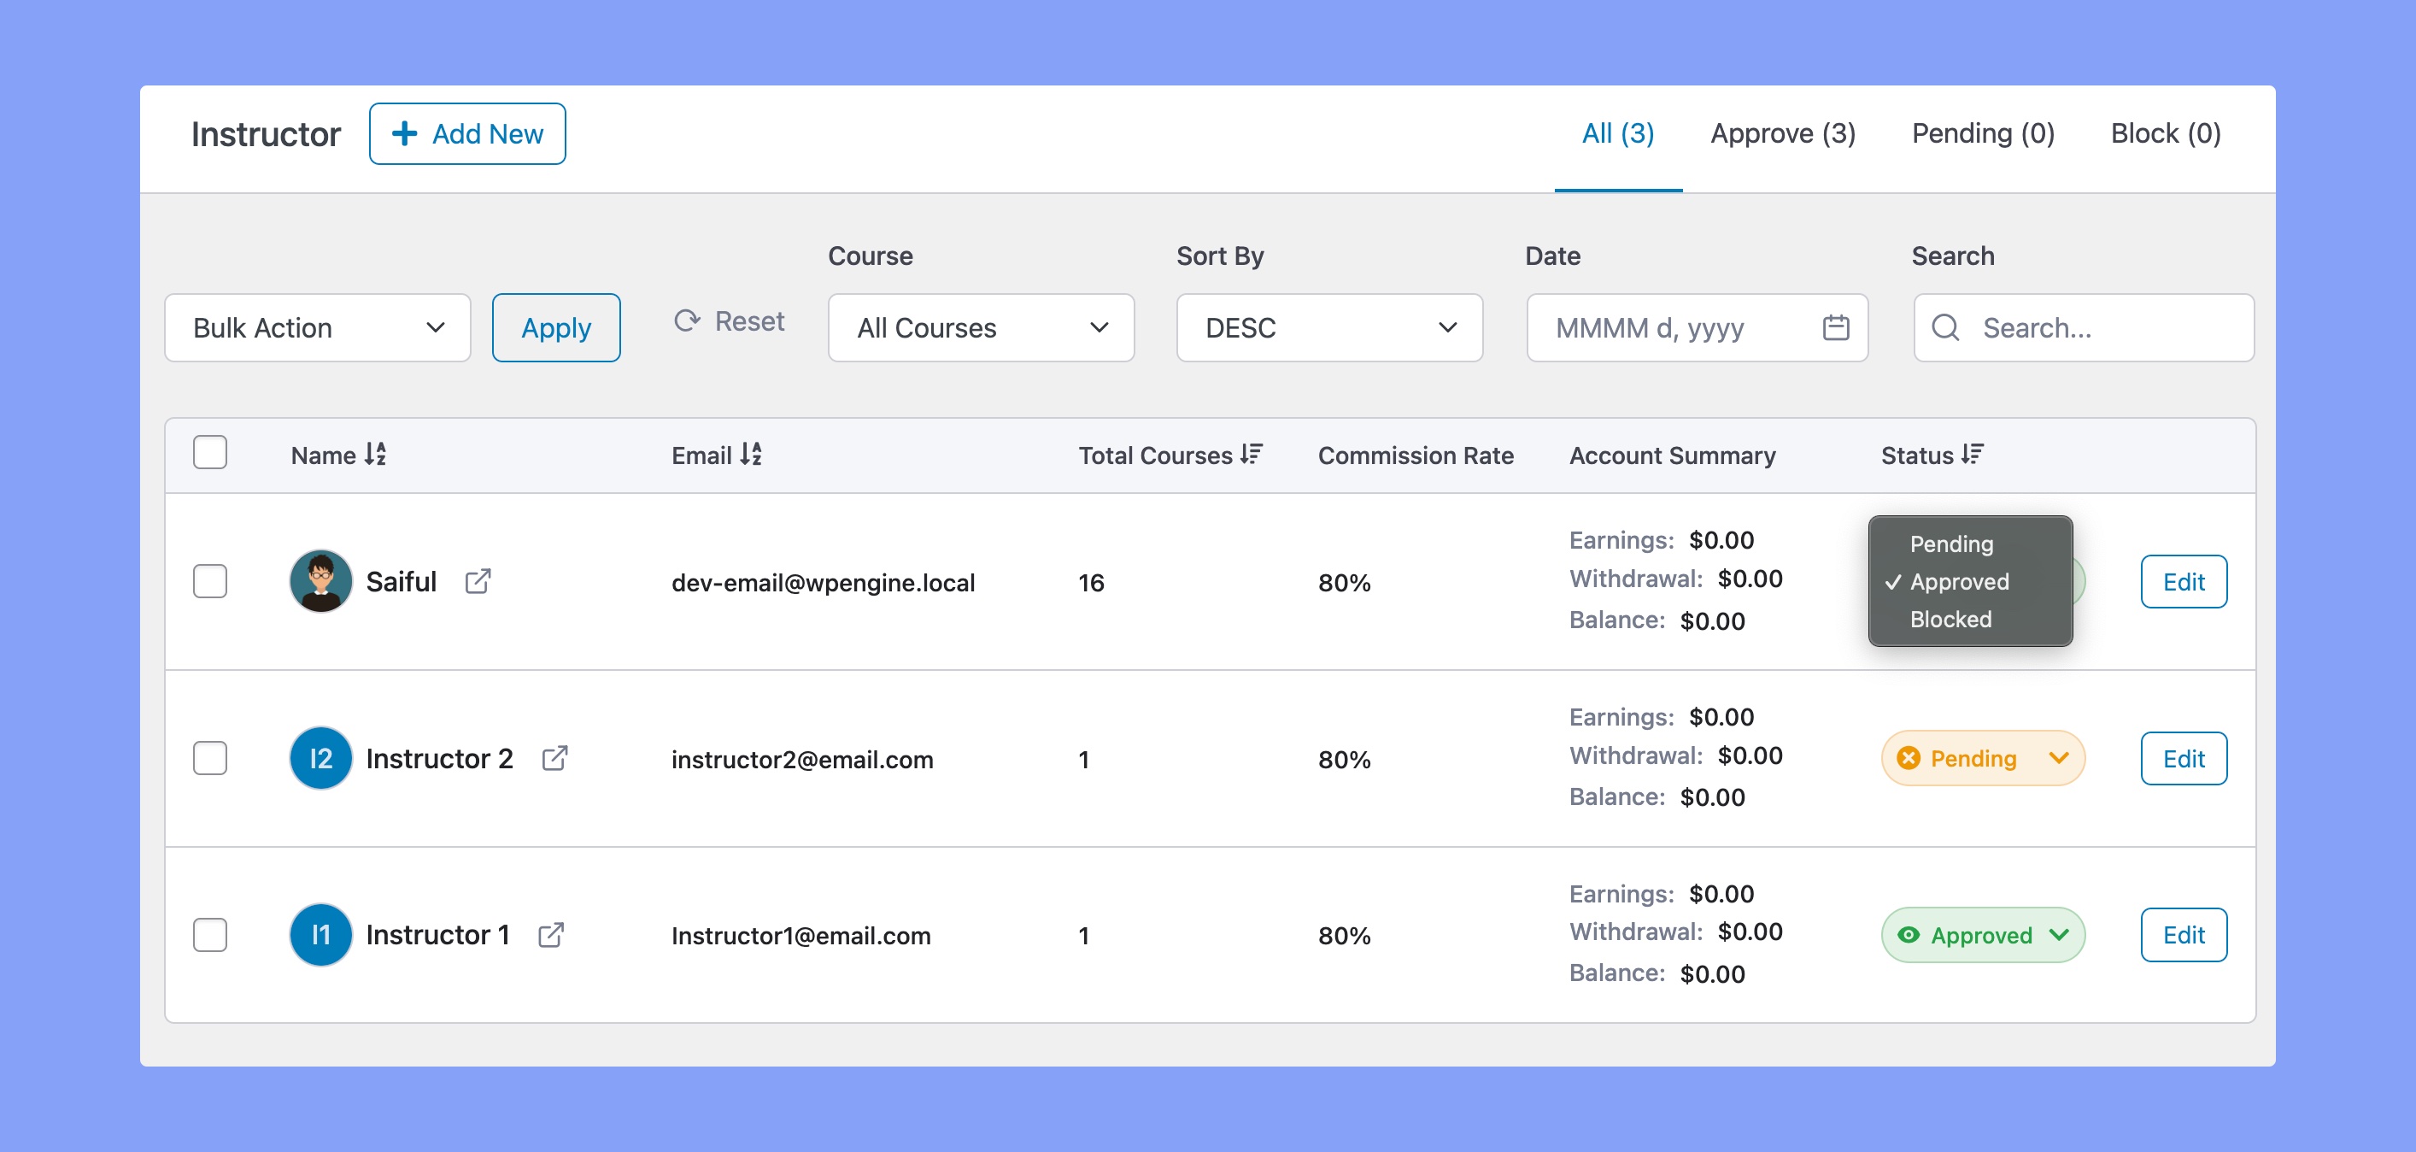Open Instructor 2 profile external link icon
The height and width of the screenshot is (1152, 2416).
pyautogui.click(x=554, y=758)
